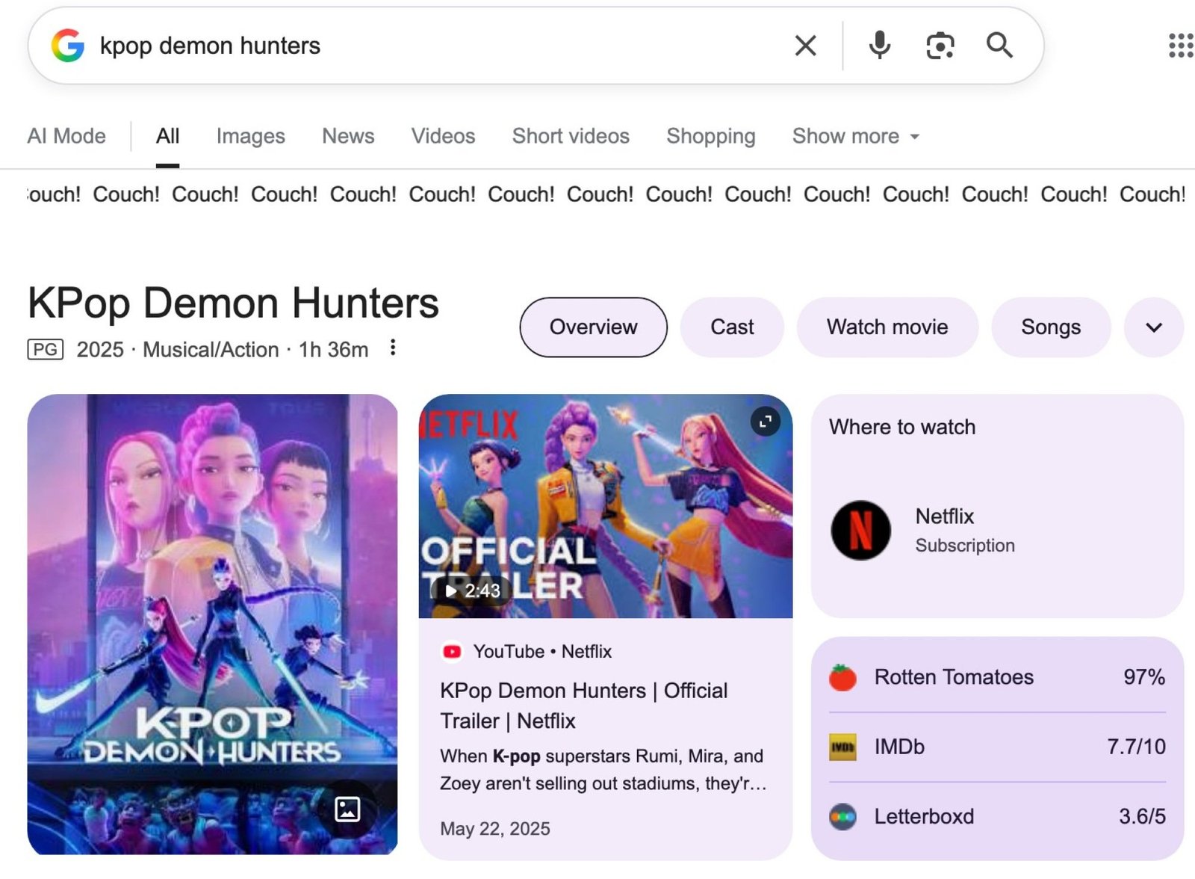Open the three-dot menu beside 1h 36m
Screen dimensions: 1195x879
pos(393,348)
